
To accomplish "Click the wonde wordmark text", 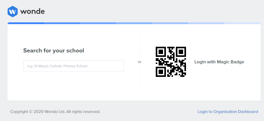I will [32, 12].
